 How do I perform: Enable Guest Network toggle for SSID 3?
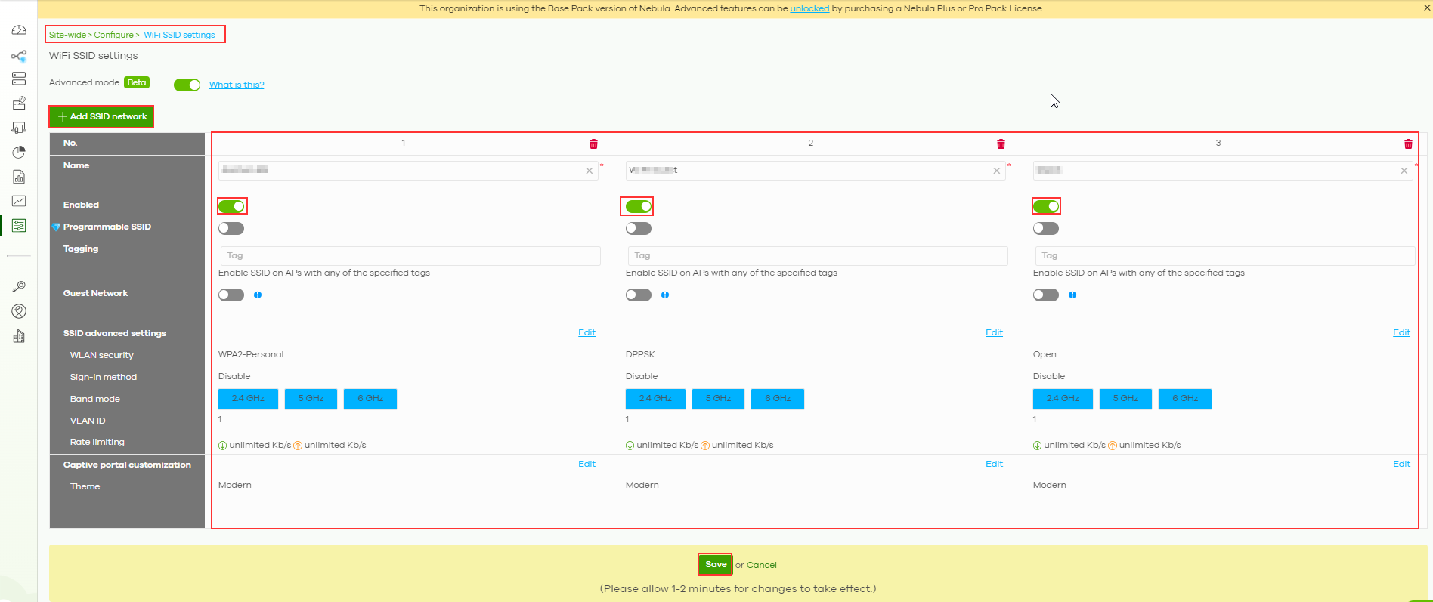coord(1045,295)
